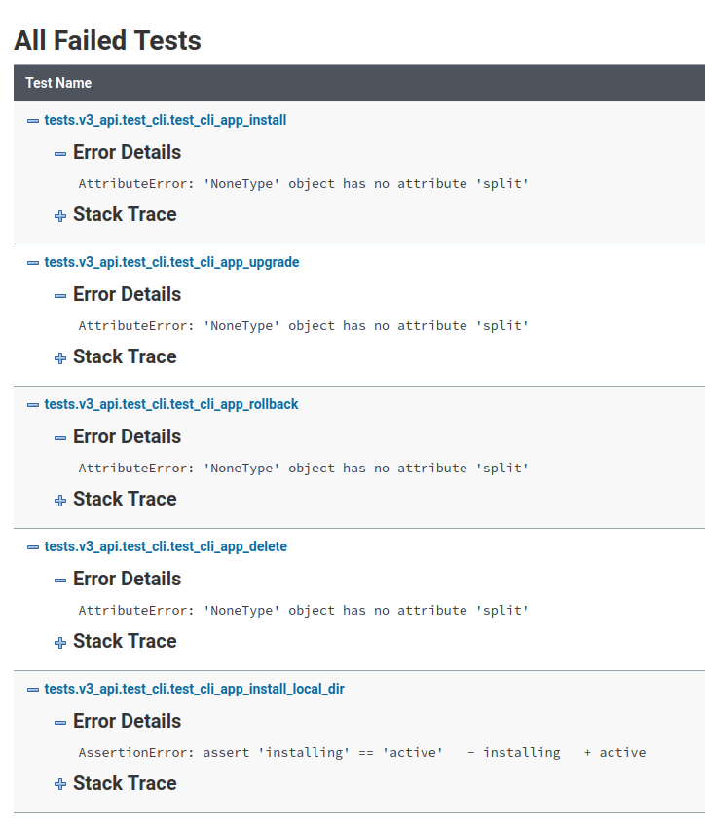Expand Stack Trace for test_cli_app_install_local_dir
705x825 pixels.
pyautogui.click(x=60, y=784)
